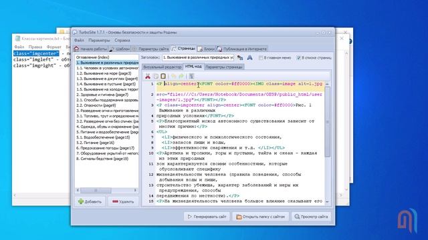
Task: Select 1.4. Выживание в пустыне (page5)
Action: coord(107,84)
